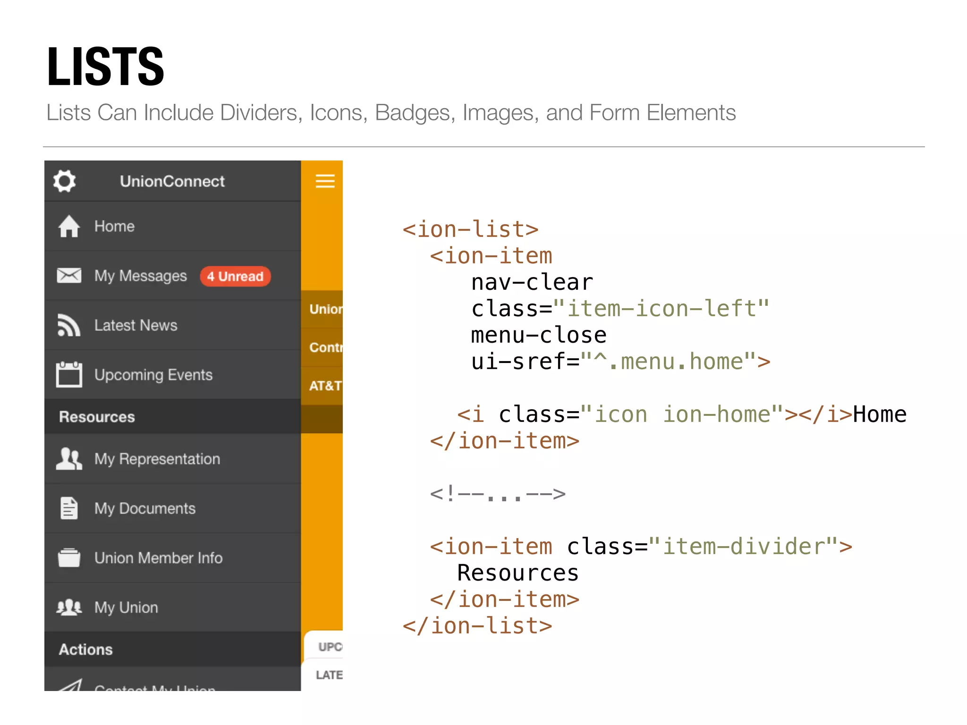Click the closing </ion-list> tag
This screenshot has height=725, width=967.
tap(477, 626)
